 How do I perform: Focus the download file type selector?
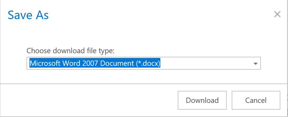pos(144,63)
